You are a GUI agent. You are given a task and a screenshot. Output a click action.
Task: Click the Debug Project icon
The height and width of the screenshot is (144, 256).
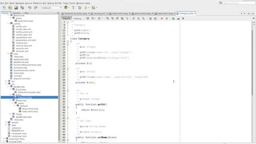[x=93, y=8]
